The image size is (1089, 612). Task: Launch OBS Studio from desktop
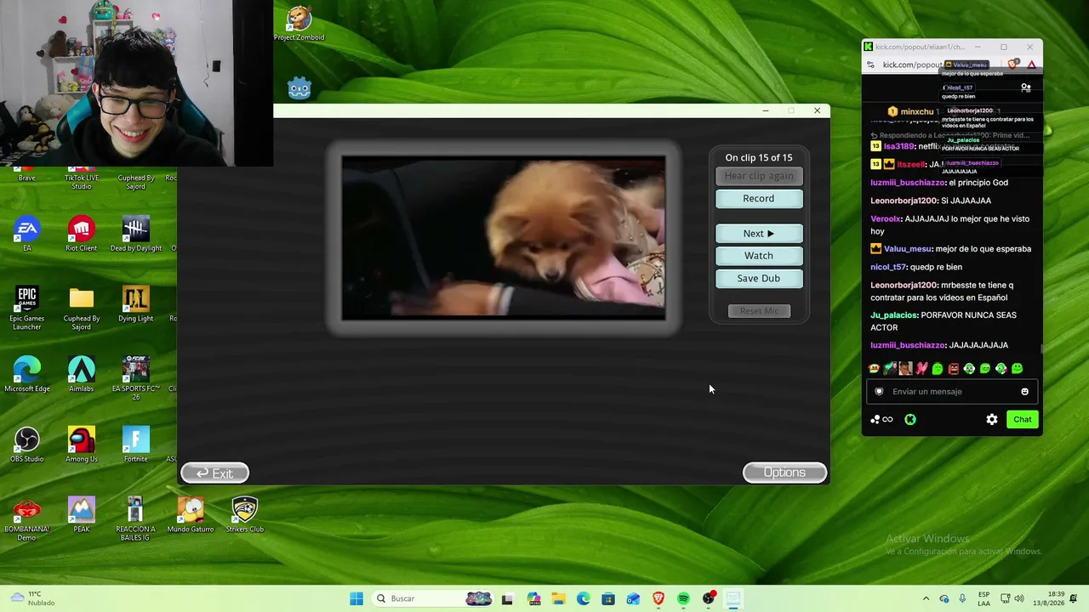click(x=27, y=445)
